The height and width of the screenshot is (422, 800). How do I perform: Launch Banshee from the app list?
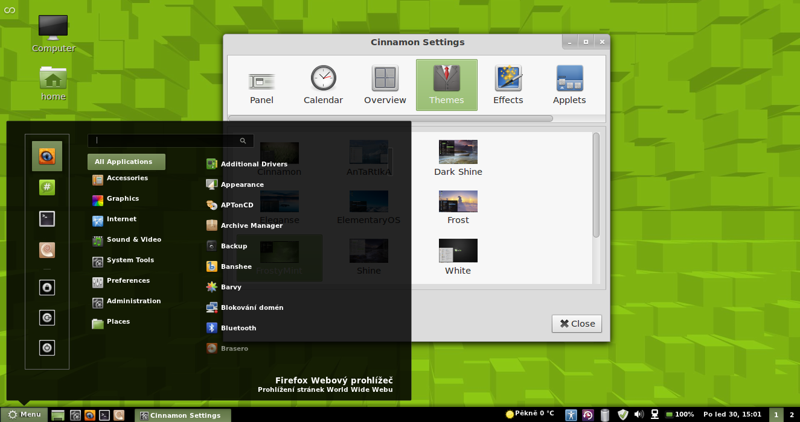click(229, 266)
